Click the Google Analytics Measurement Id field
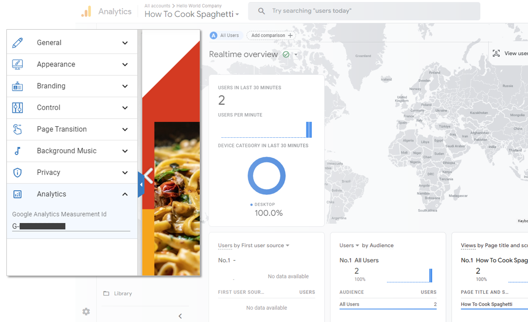 [71, 226]
